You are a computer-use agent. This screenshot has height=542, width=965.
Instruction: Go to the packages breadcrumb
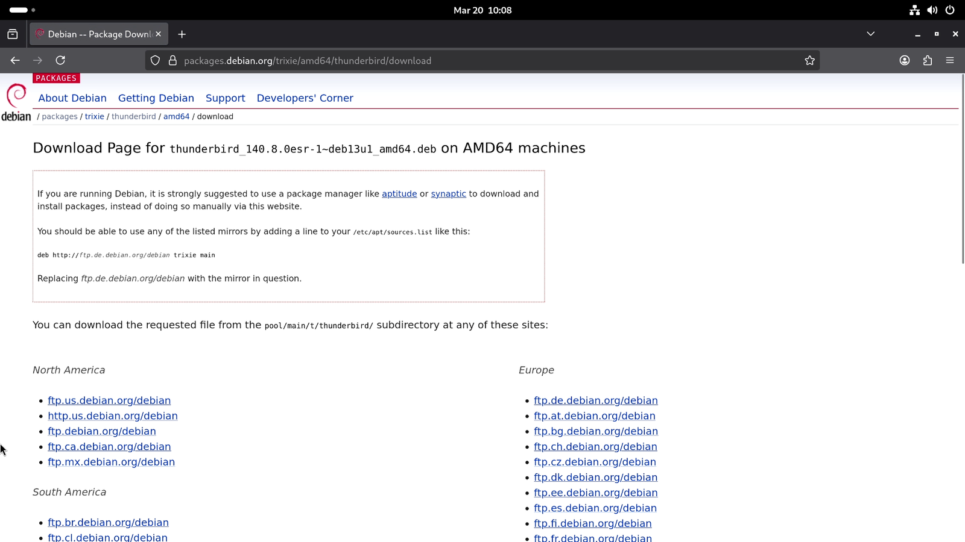click(60, 117)
